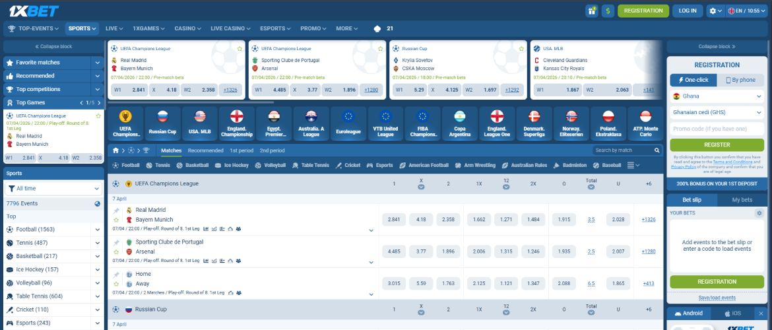Image resolution: width=772 pixels, height=330 pixels.
Task: Click magnifier in match search box
Action: click(657, 150)
